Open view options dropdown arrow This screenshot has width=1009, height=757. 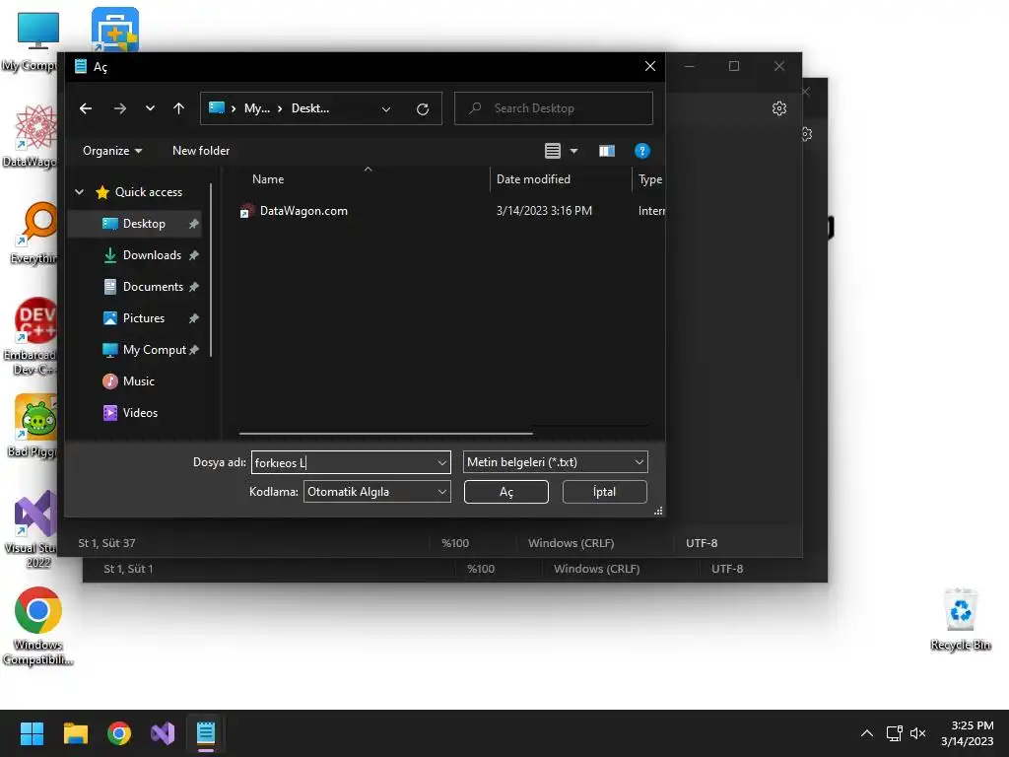[574, 151]
